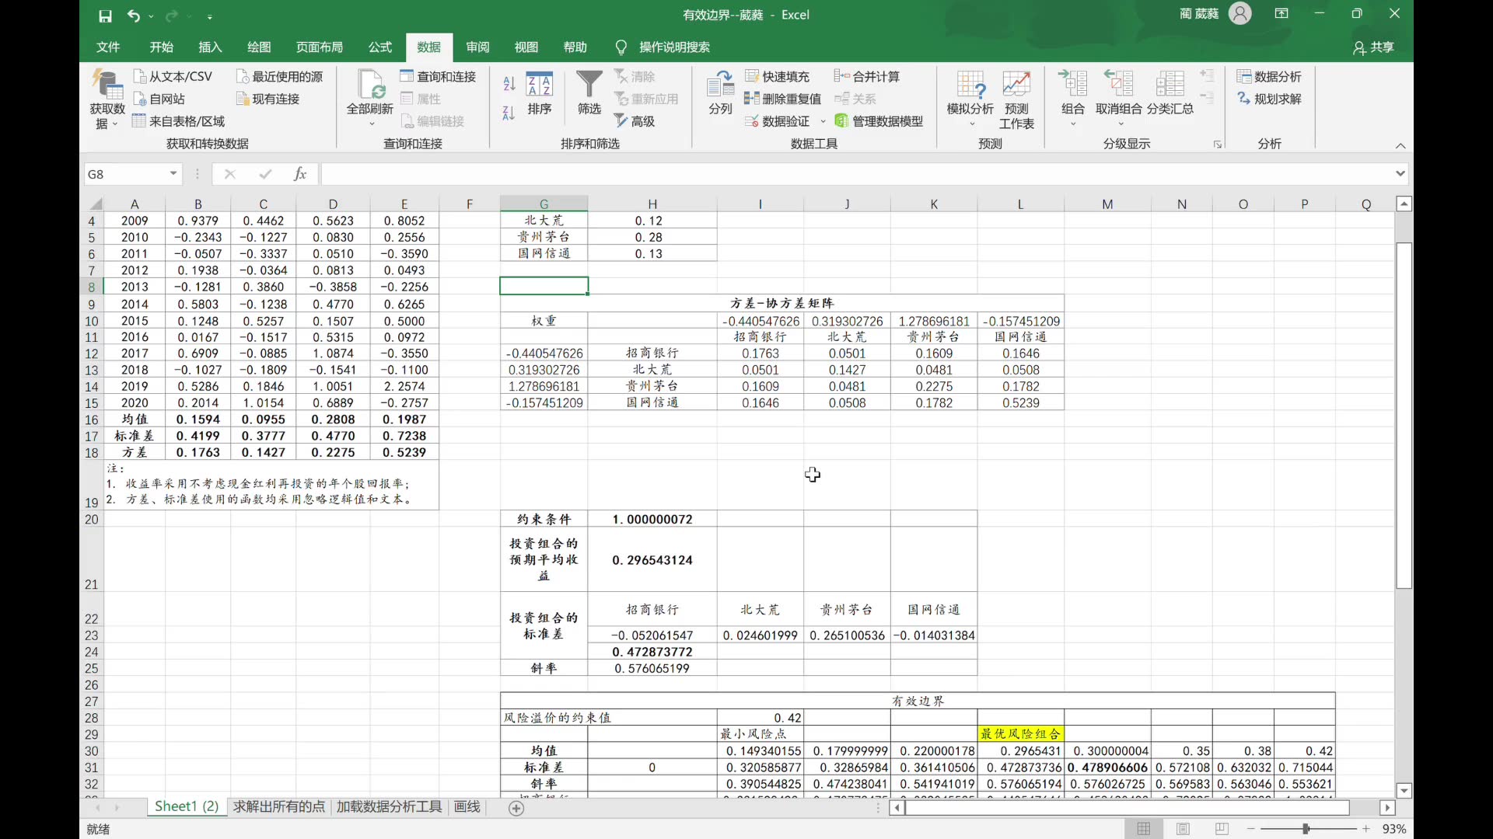The height and width of the screenshot is (839, 1493).
Task: Click 操作说明搜索 tell me box
Action: coord(674,47)
